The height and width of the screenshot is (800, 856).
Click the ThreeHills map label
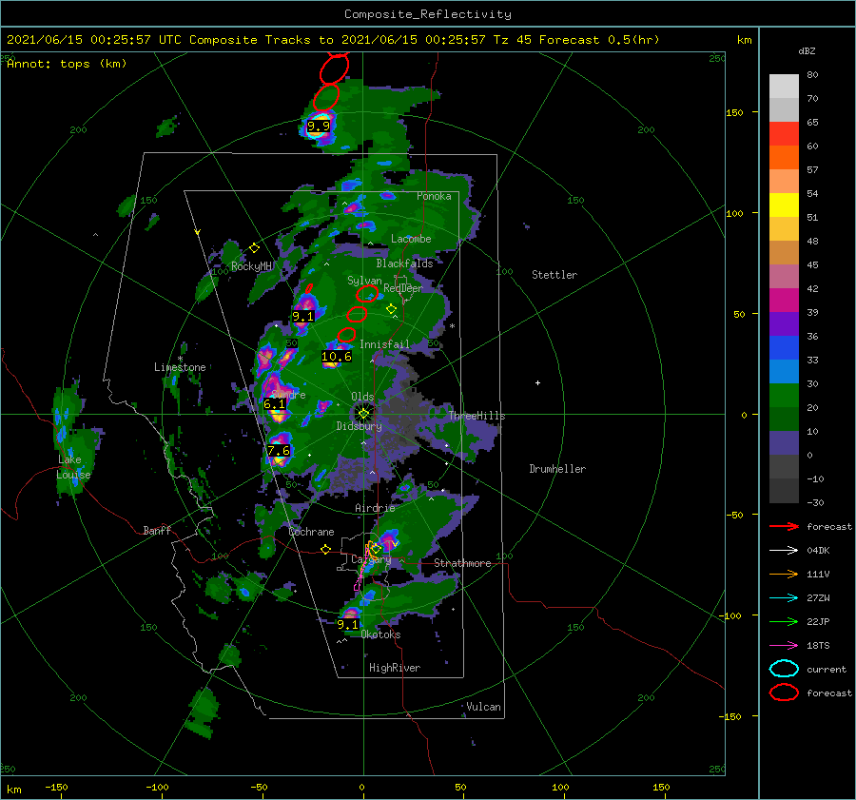pyautogui.click(x=477, y=416)
